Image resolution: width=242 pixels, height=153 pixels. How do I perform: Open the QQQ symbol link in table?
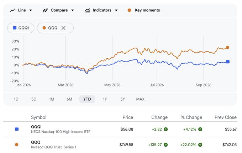click(36, 142)
